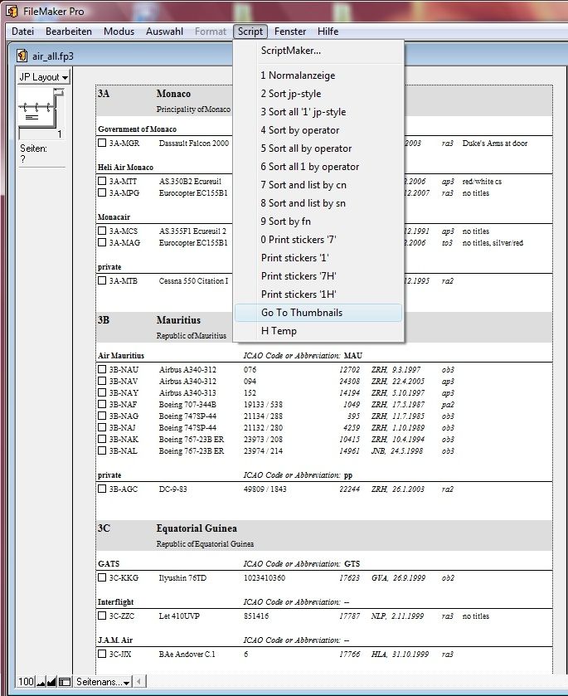Click the BAe Andover C.1 entry
568x696 pixels.
pos(187,655)
